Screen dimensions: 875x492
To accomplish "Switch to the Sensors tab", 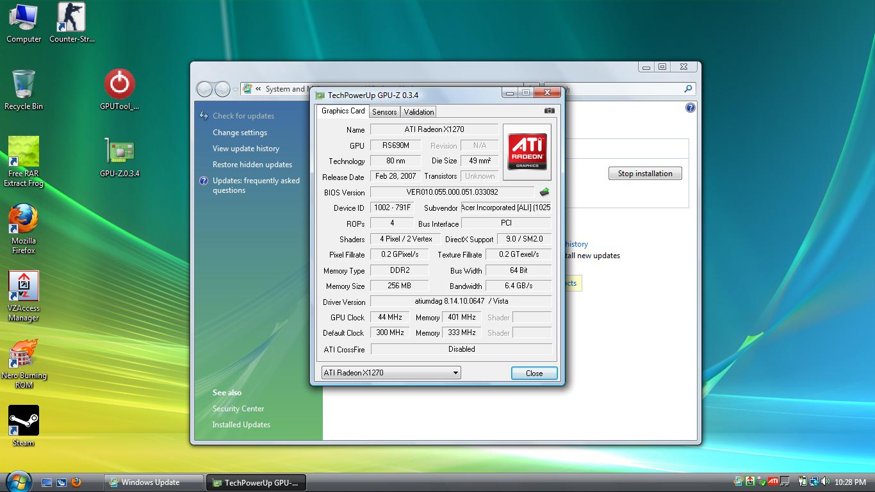I will coord(384,112).
